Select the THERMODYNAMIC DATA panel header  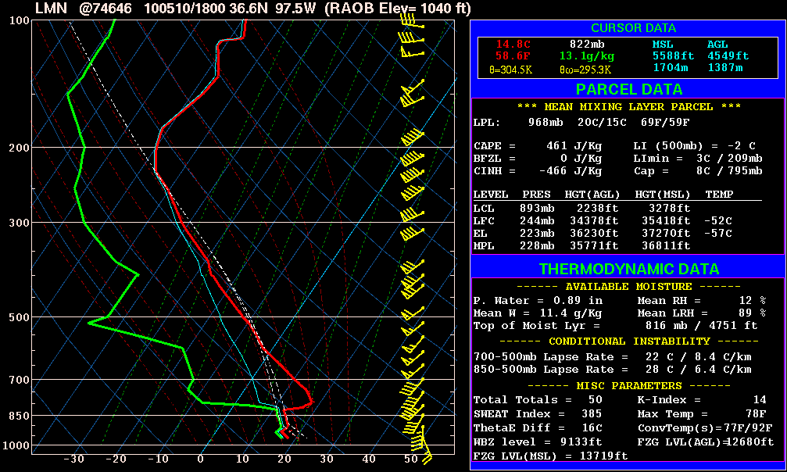tap(628, 269)
